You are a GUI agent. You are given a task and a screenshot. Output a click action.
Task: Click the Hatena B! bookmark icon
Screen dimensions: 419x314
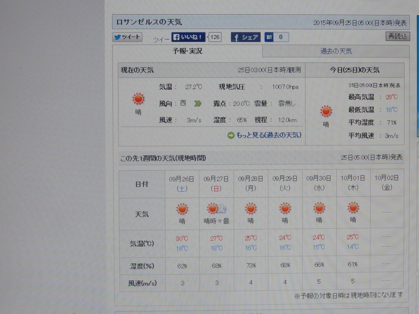point(269,37)
